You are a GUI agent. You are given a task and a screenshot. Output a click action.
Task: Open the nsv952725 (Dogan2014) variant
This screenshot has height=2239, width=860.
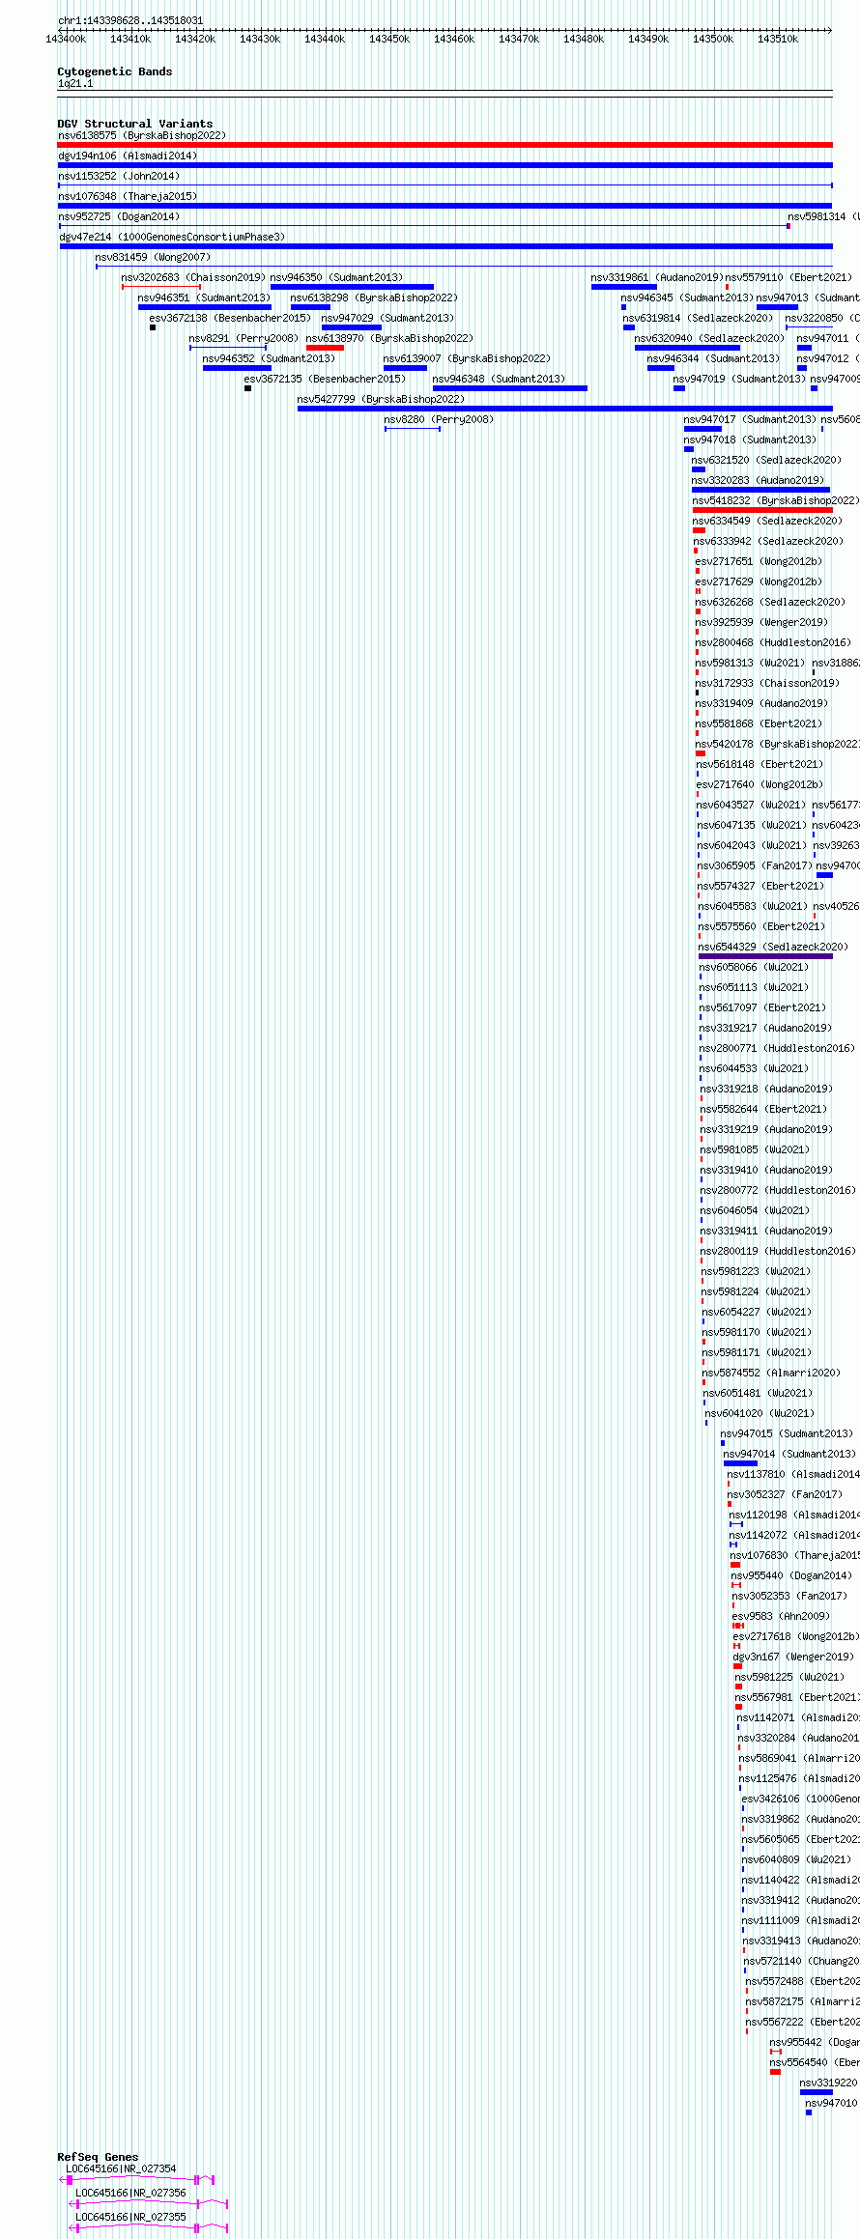pos(119,216)
